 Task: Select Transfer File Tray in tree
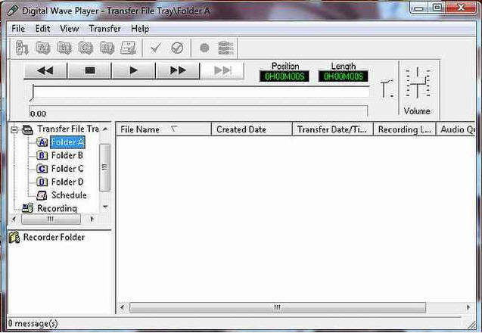click(68, 129)
